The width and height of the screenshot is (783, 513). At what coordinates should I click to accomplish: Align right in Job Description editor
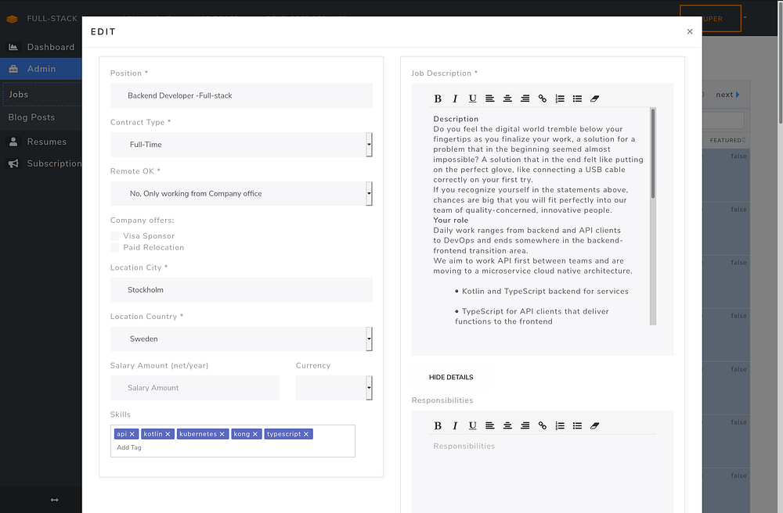pos(525,99)
